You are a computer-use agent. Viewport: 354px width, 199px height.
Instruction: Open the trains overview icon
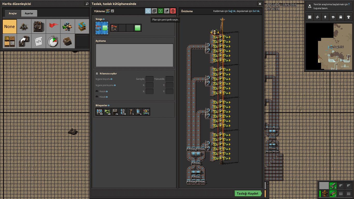click(341, 17)
